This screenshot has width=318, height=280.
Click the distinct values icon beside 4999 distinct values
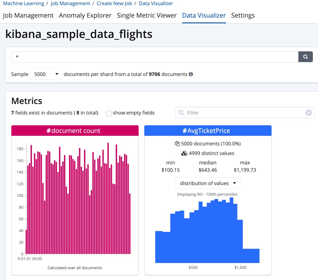pos(184,153)
